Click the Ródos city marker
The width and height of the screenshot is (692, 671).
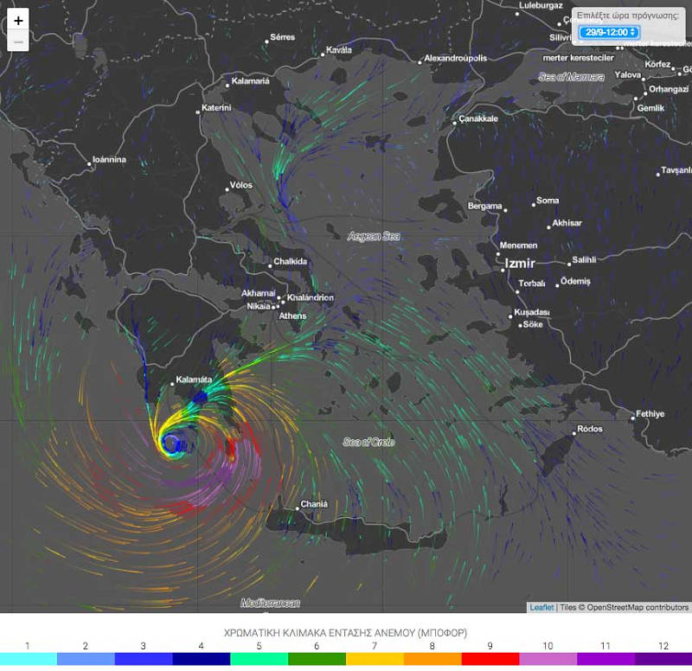click(573, 431)
